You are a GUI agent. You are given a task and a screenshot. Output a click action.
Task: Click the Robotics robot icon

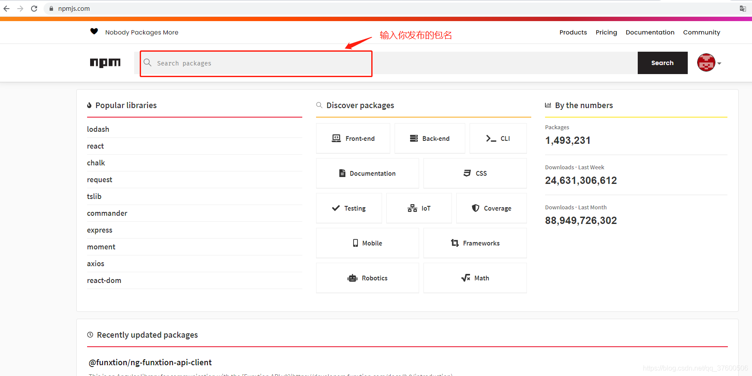click(353, 278)
